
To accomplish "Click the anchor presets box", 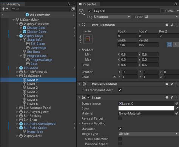I will coord(88,39).
